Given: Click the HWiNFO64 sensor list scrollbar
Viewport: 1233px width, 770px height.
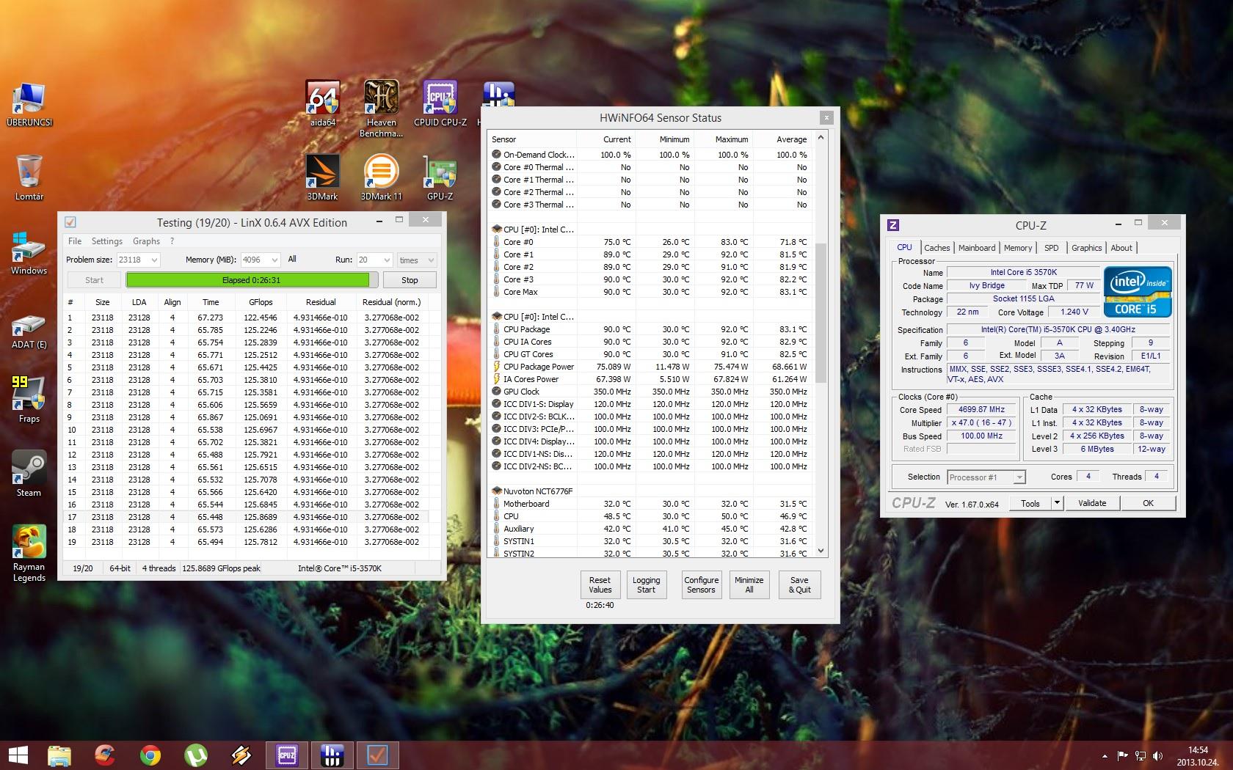Looking at the screenshot, I should tap(821, 313).
